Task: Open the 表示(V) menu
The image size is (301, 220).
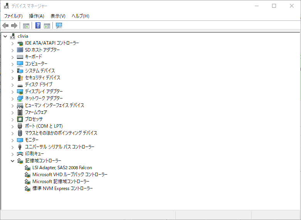Action: tap(58, 16)
